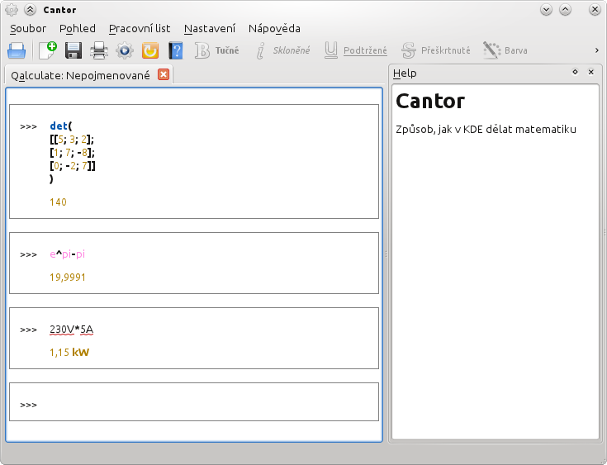
Task: Toggle Přeškrtnuté strikethrough formatting
Action: 436,50
